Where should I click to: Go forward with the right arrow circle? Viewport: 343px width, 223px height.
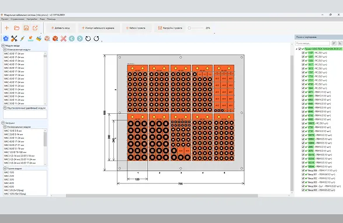coord(80,39)
